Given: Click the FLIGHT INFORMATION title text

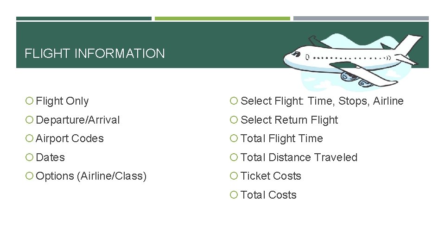Looking at the screenshot, I should 95,54.
